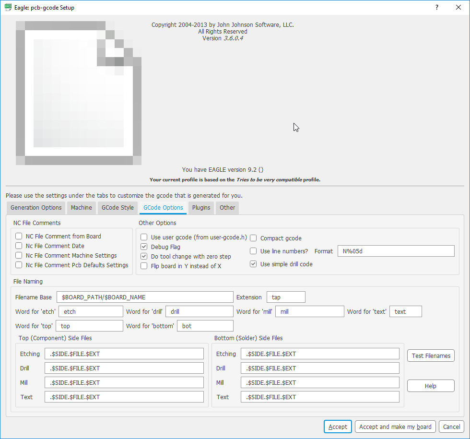
Task: Click the Eagle BRD icon in title bar
Action: click(x=8, y=8)
